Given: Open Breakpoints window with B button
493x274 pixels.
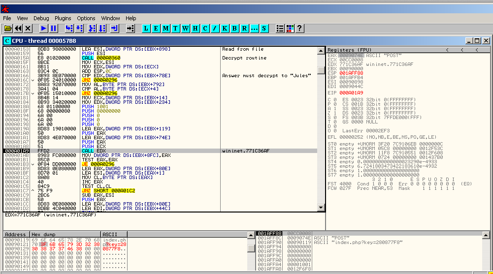Looking at the screenshot, I should coord(234,29).
